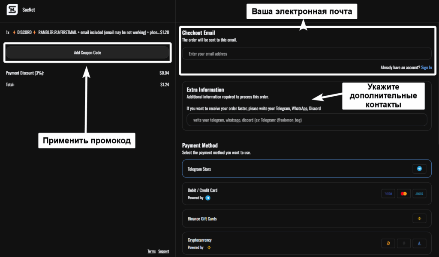Open the Sign In link
439x257 pixels.
(426, 68)
